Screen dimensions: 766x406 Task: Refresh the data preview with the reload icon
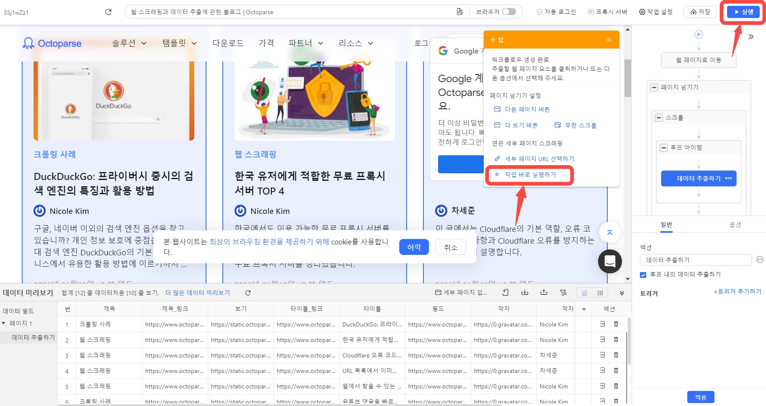(x=248, y=293)
